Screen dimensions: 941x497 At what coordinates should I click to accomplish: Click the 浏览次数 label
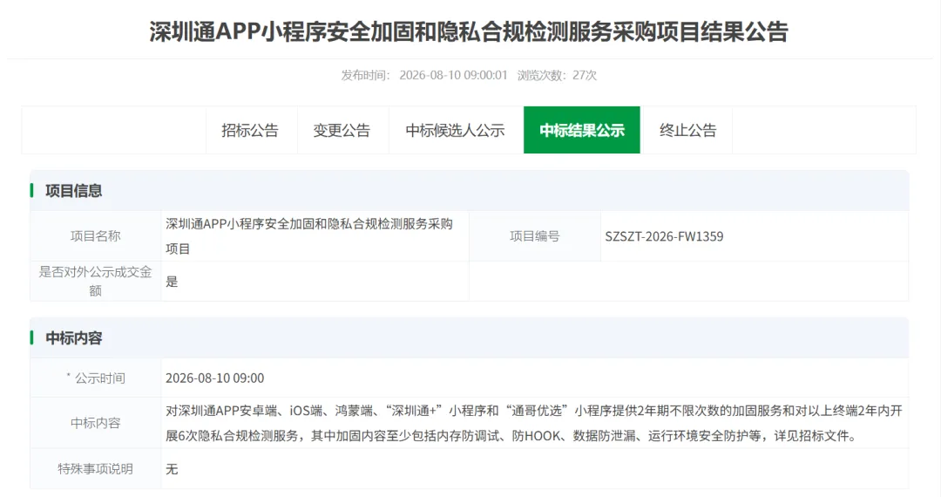(x=542, y=75)
